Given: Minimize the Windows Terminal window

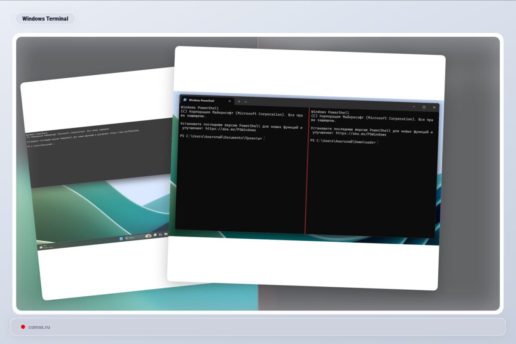Looking at the screenshot, I should coord(414,107).
